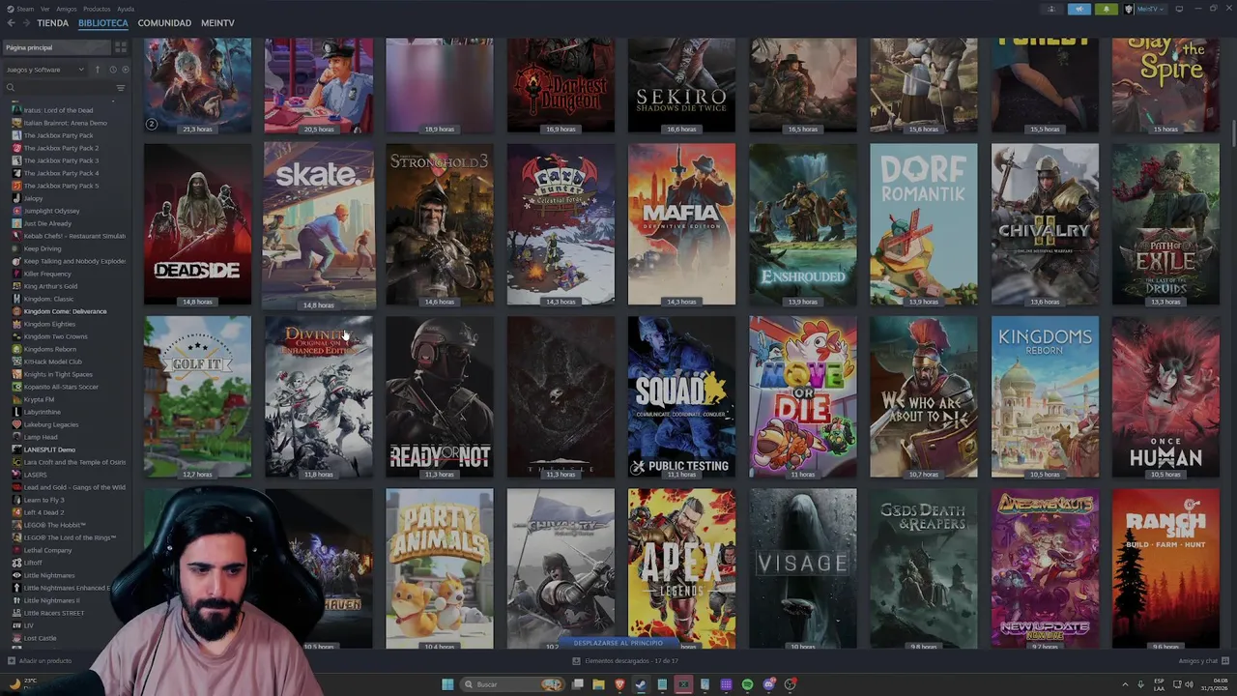1237x696 pixels.
Task: Open the notifications bell button
Action: click(x=1107, y=9)
